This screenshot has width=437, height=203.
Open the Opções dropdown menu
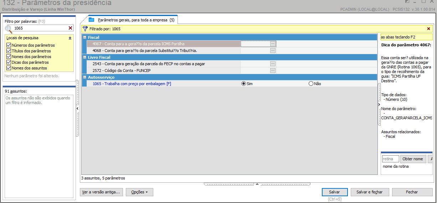tap(139, 192)
